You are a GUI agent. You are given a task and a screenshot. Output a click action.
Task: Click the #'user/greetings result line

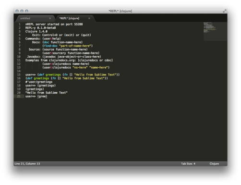pyautogui.click(x=39, y=82)
